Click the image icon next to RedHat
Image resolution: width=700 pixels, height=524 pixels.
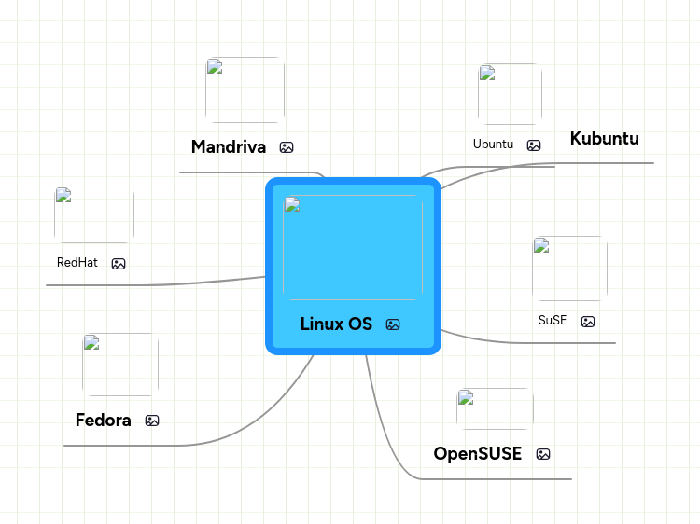119,264
